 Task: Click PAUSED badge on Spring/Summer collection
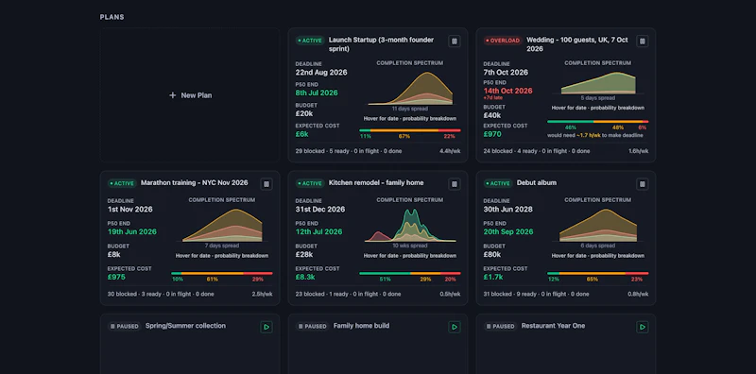[x=125, y=326]
